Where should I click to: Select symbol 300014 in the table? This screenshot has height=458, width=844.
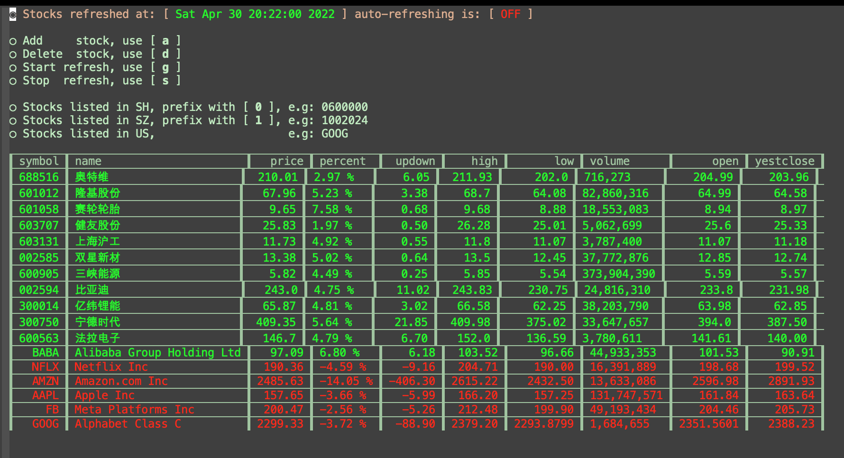39,306
